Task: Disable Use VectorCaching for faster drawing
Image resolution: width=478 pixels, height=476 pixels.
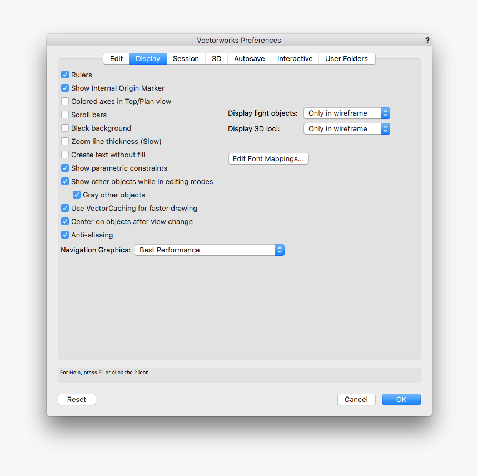Action: click(x=65, y=209)
